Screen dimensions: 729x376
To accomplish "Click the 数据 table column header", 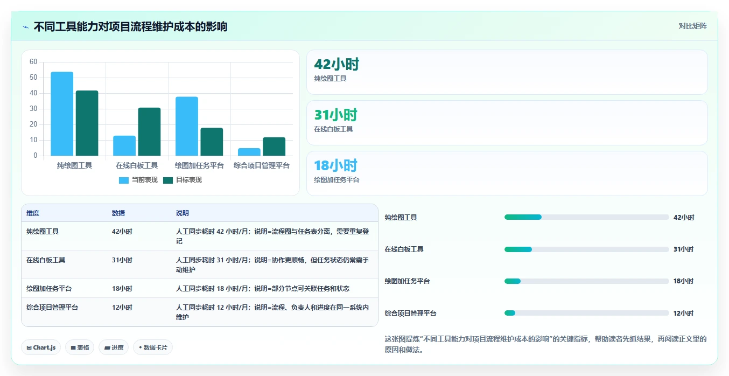I will pos(118,213).
